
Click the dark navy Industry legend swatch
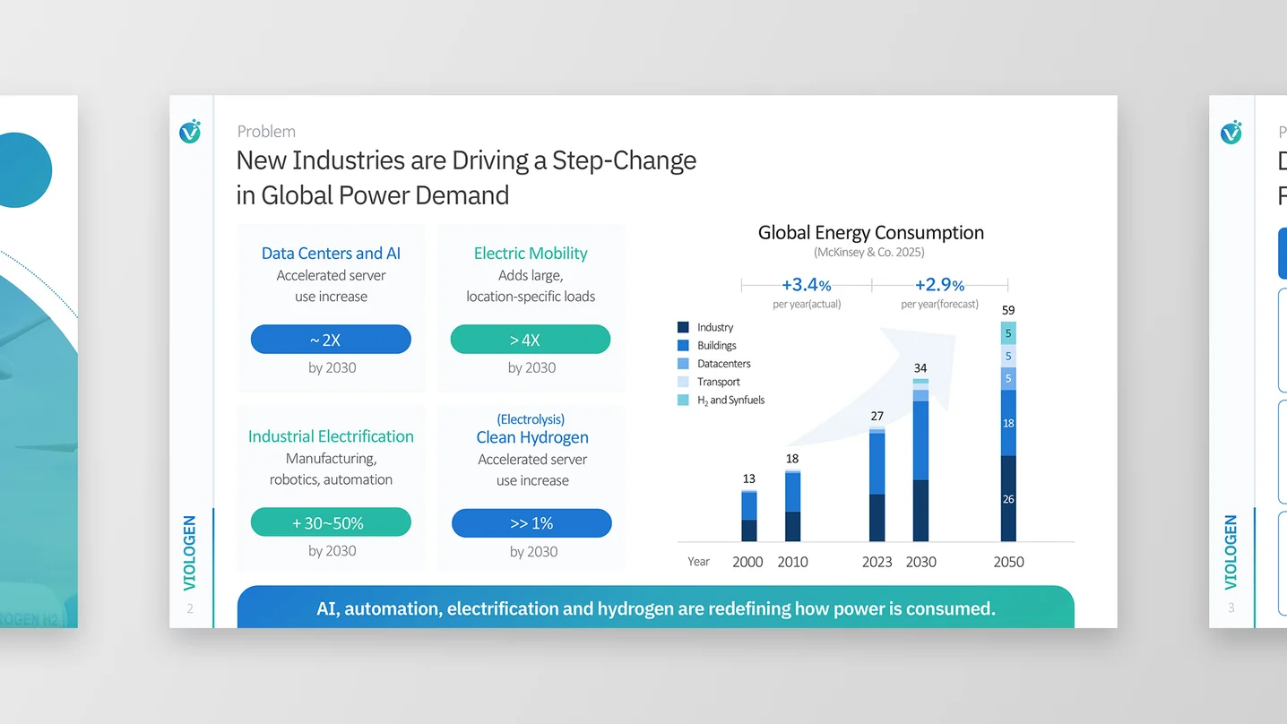[683, 328]
